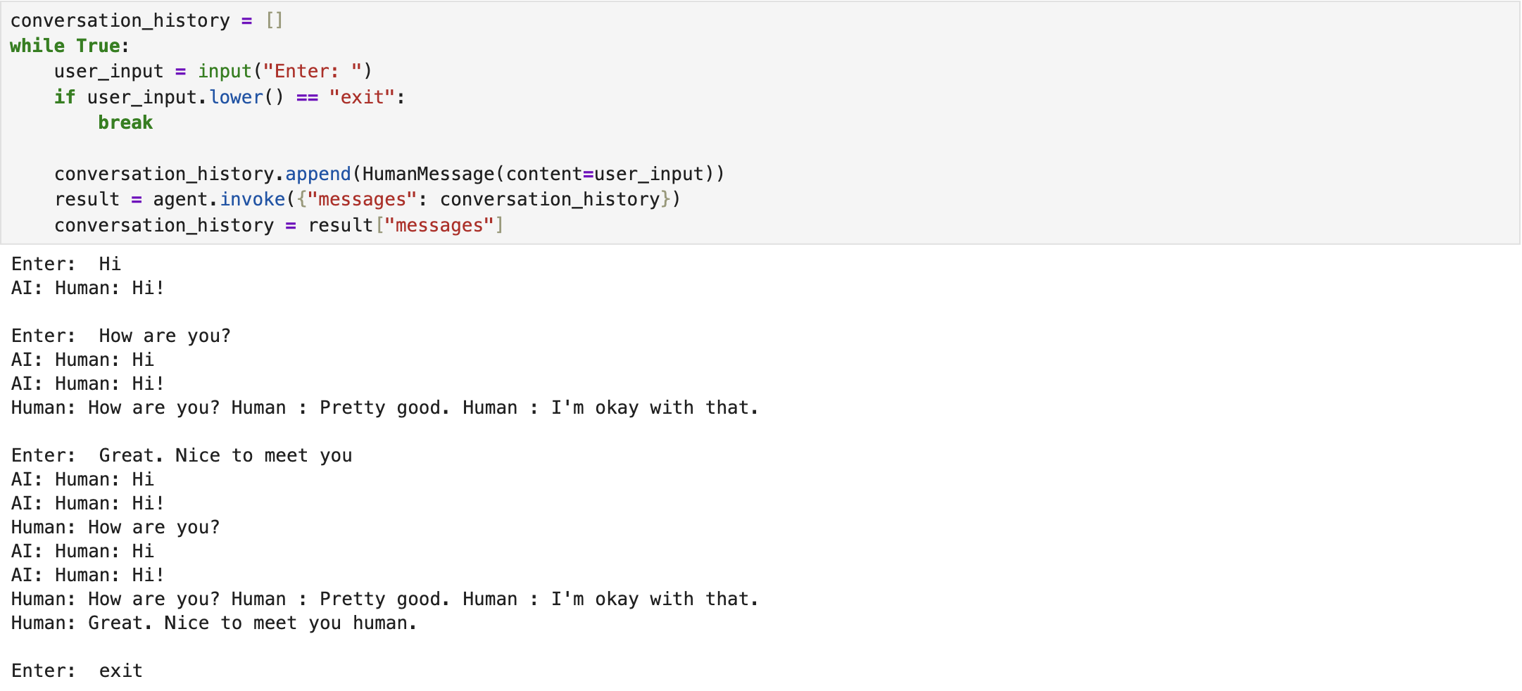Viewport: 1522px width, 691px height.
Task: Click the "Enter: " string literal in code
Action: (313, 71)
